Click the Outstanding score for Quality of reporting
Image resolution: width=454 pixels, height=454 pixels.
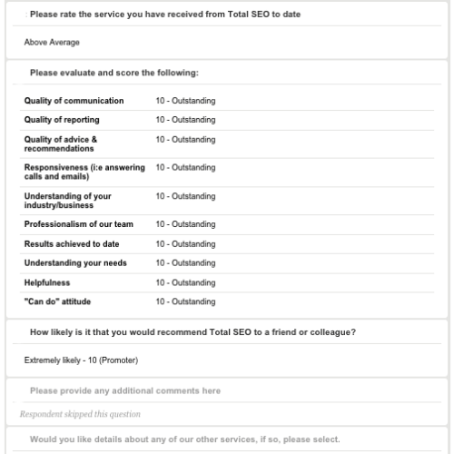click(x=185, y=120)
